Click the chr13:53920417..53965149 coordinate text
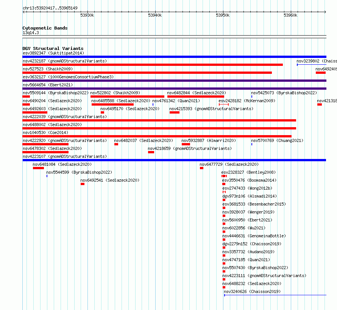337x310 pixels. coord(50,8)
